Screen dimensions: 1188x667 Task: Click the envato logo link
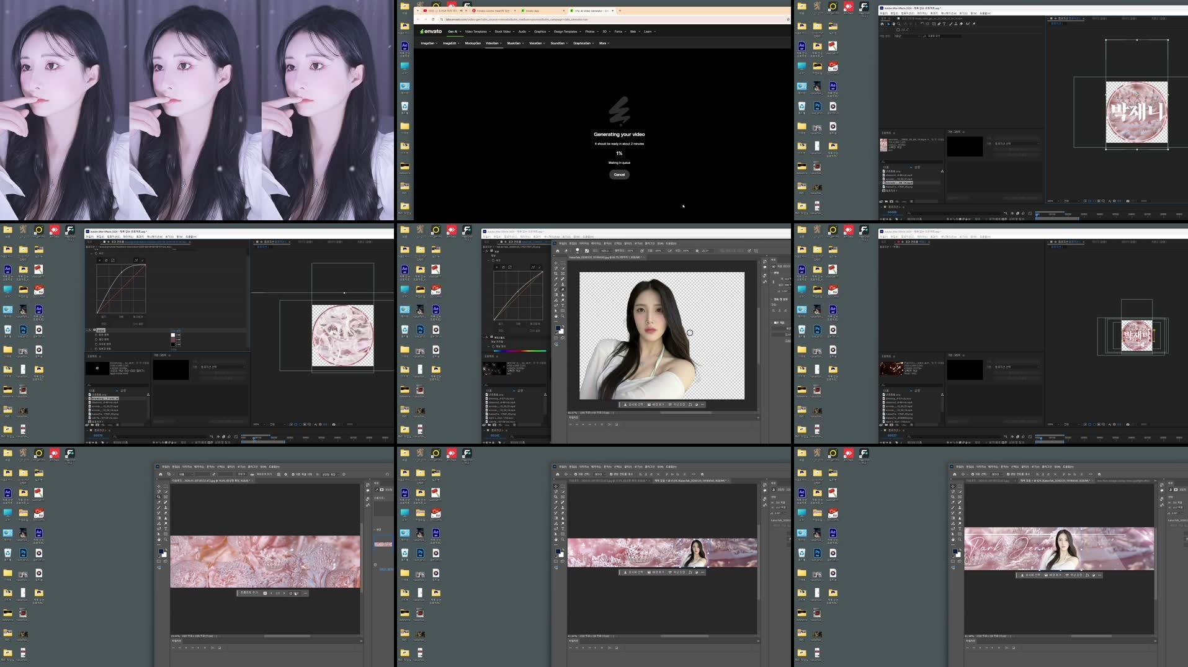click(x=431, y=32)
